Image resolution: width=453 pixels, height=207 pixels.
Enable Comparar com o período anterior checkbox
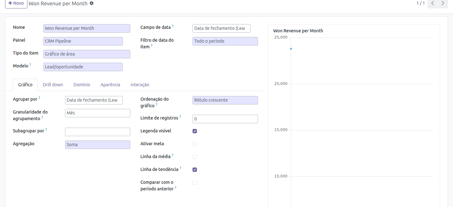[195, 183]
